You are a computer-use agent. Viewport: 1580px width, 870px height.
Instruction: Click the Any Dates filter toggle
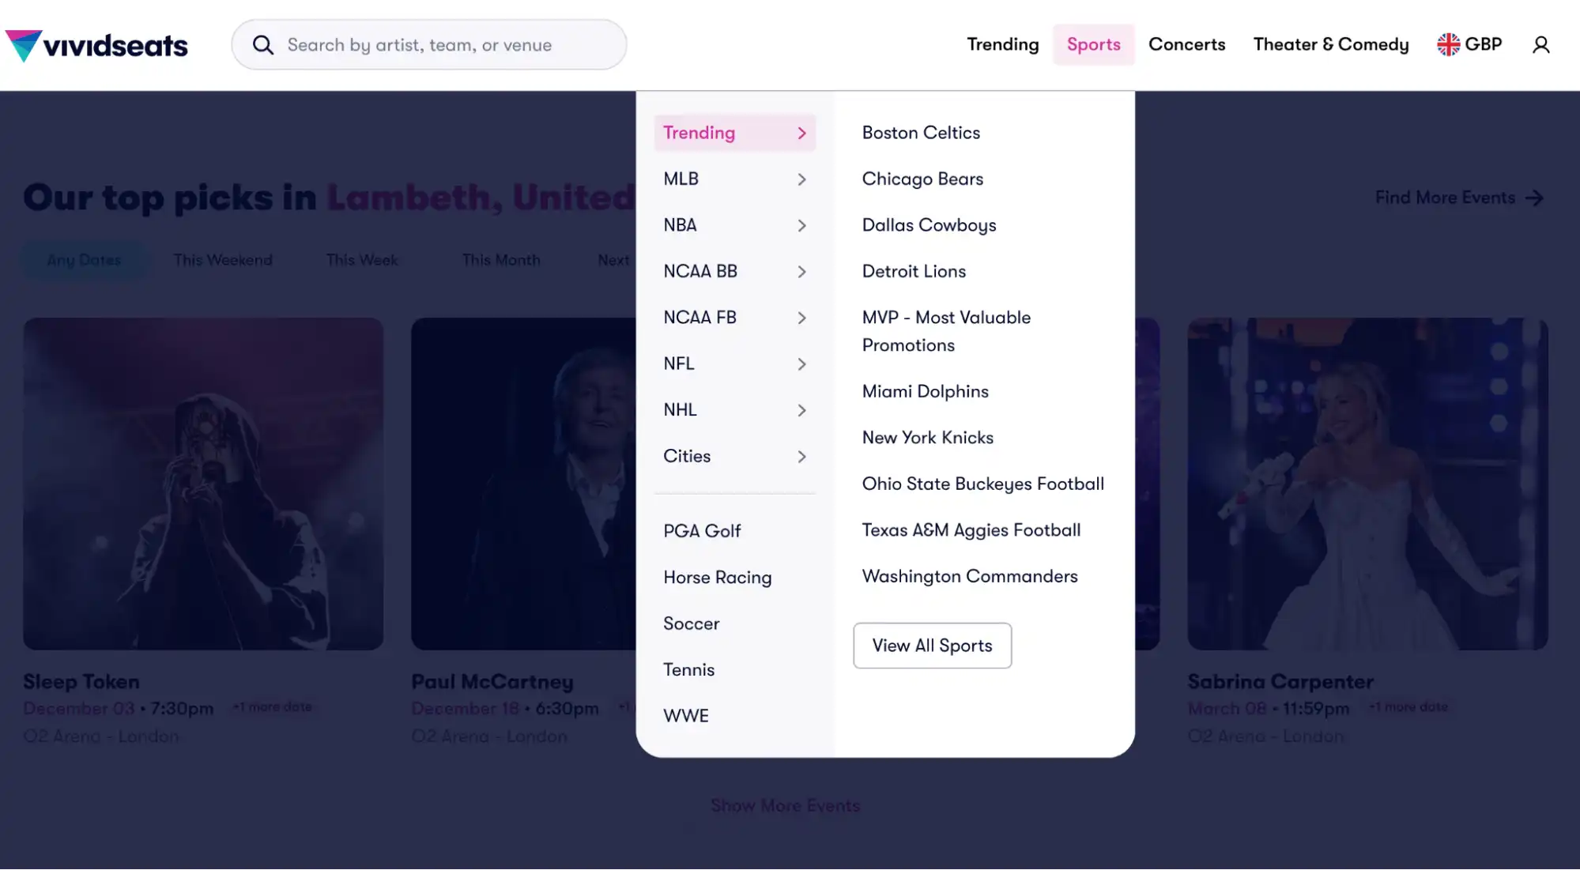point(84,260)
